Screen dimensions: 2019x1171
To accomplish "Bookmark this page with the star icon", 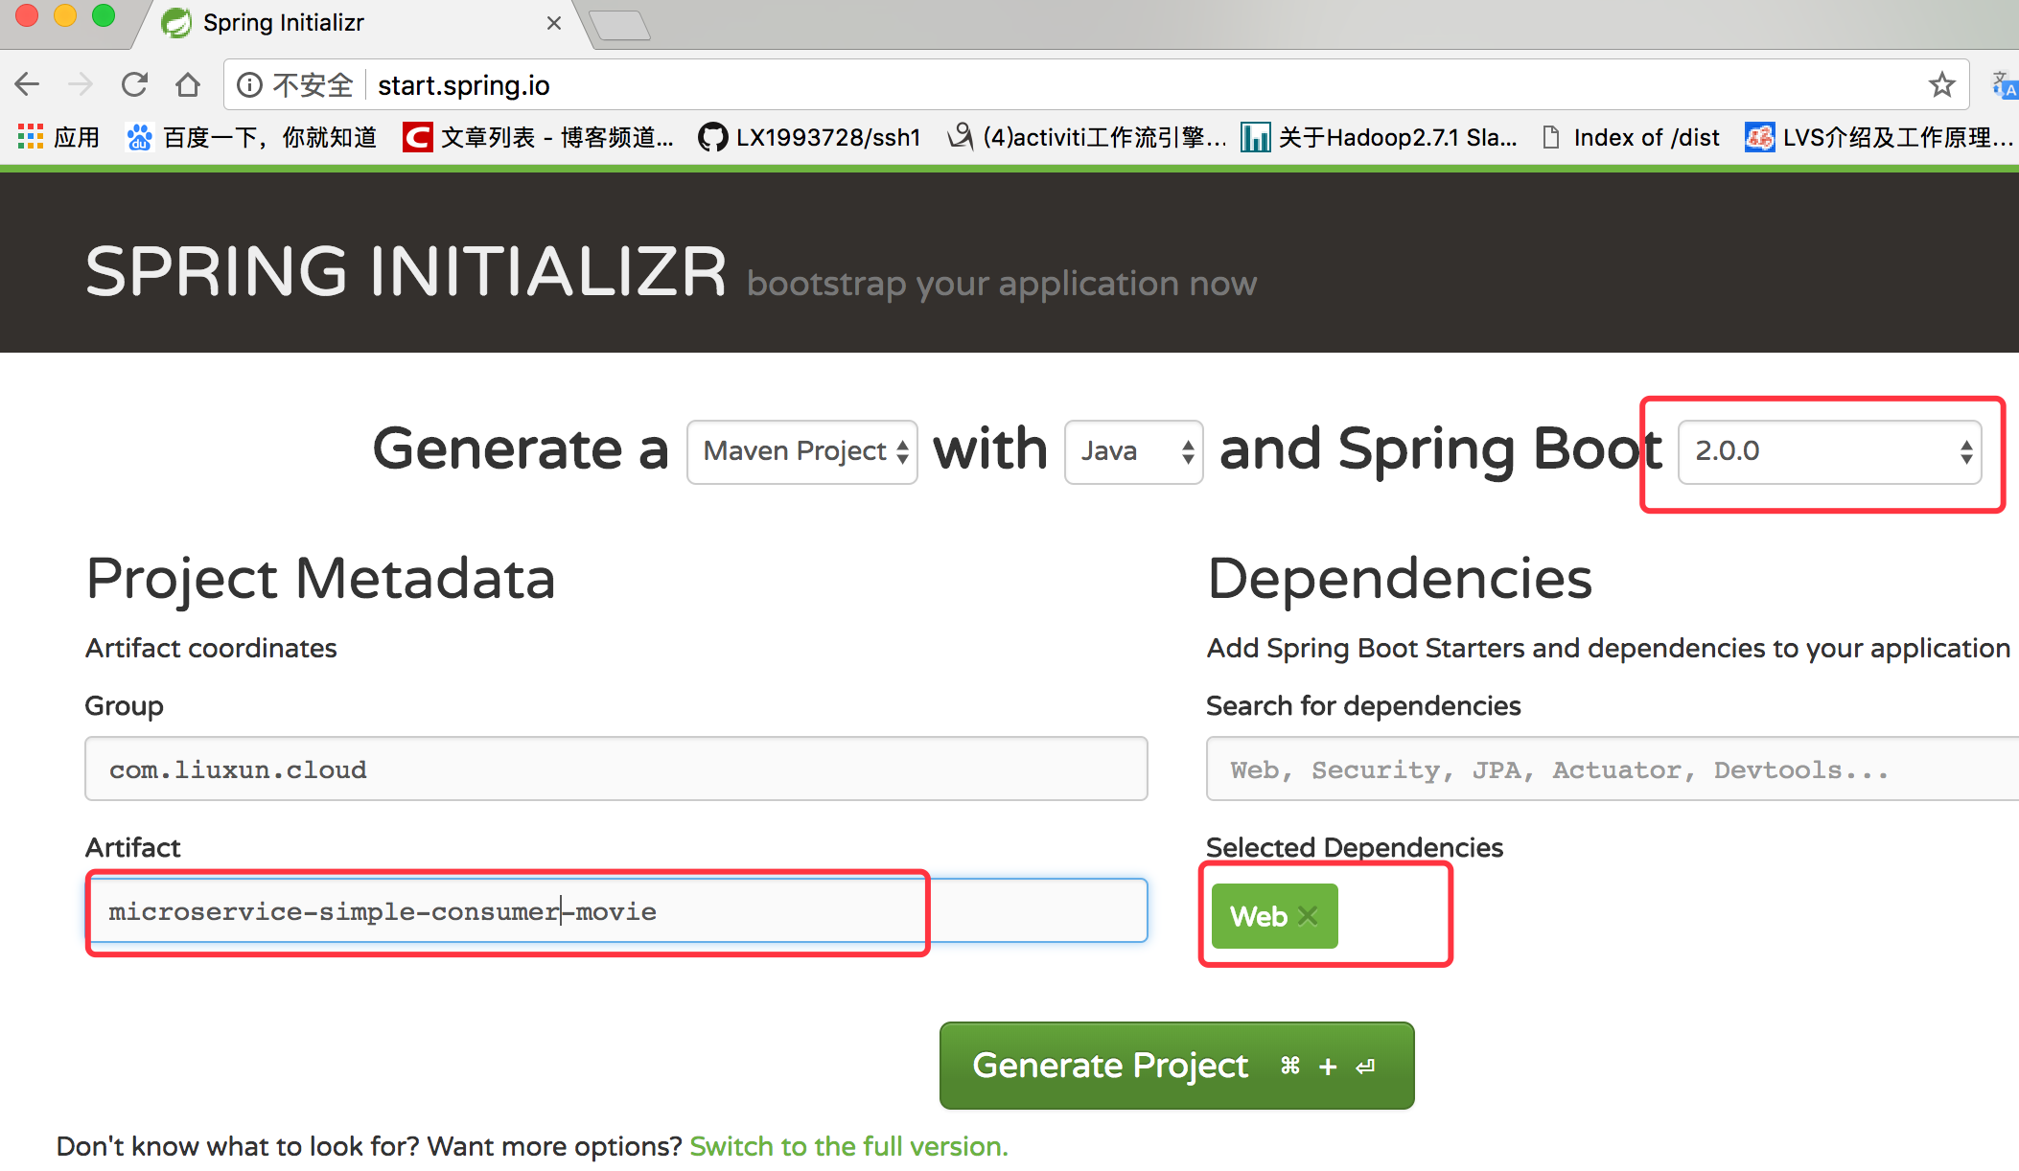I will coord(1942,85).
